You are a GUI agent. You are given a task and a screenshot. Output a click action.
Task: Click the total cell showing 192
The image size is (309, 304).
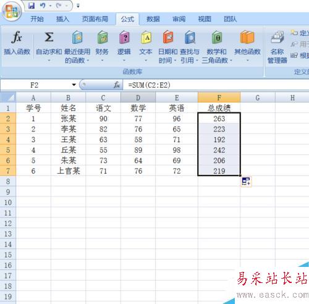click(x=219, y=140)
